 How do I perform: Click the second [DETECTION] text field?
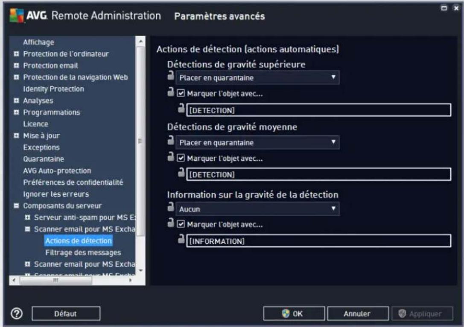point(319,174)
